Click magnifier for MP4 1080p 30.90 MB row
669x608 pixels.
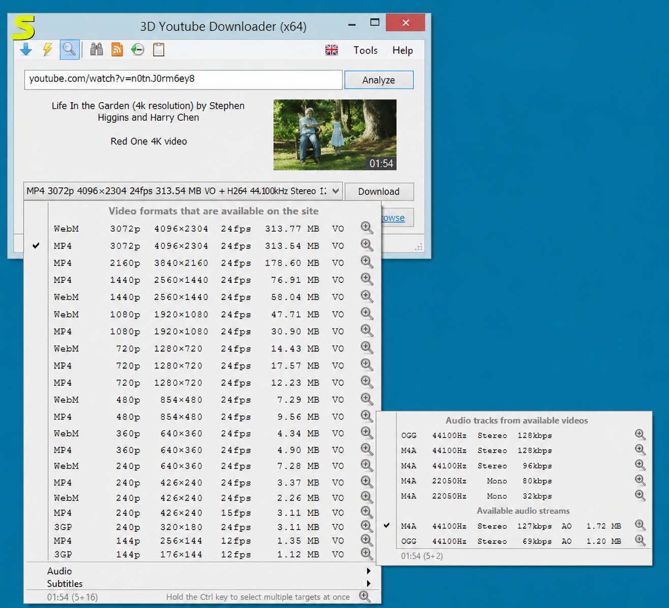[x=367, y=331]
